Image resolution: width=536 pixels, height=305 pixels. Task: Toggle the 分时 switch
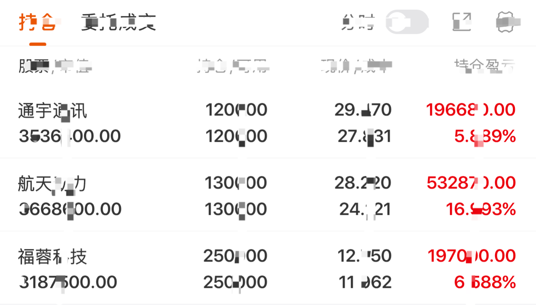pos(407,22)
